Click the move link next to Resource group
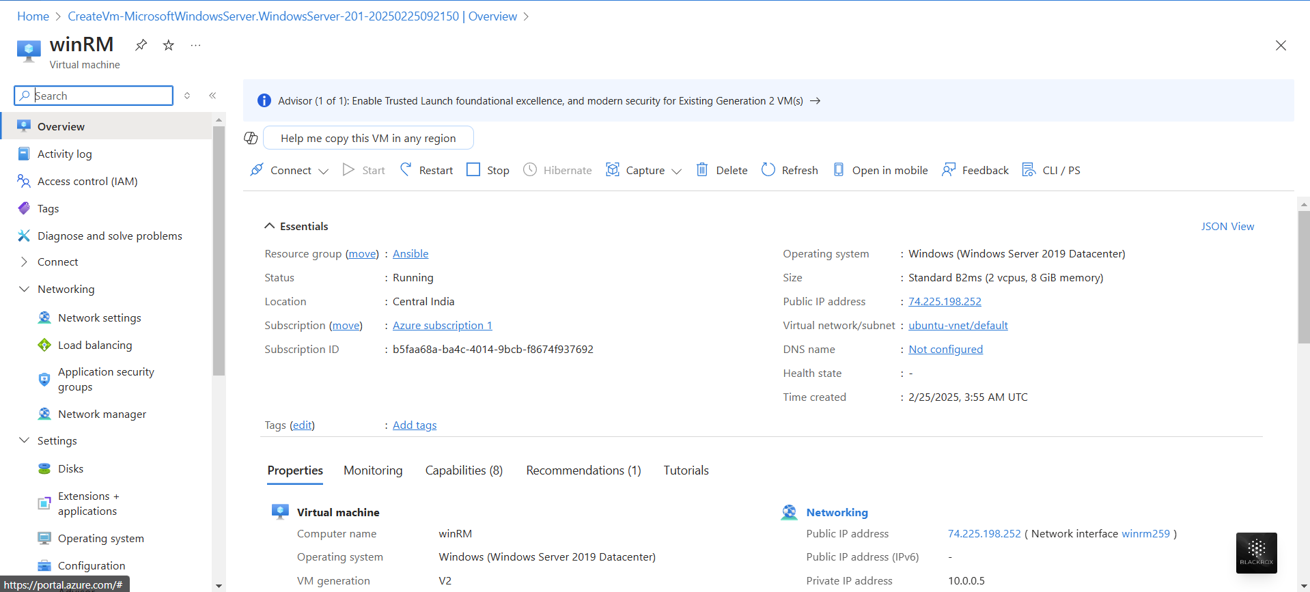 (362, 253)
